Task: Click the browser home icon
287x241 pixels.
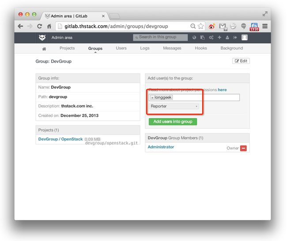Action: point(49,26)
